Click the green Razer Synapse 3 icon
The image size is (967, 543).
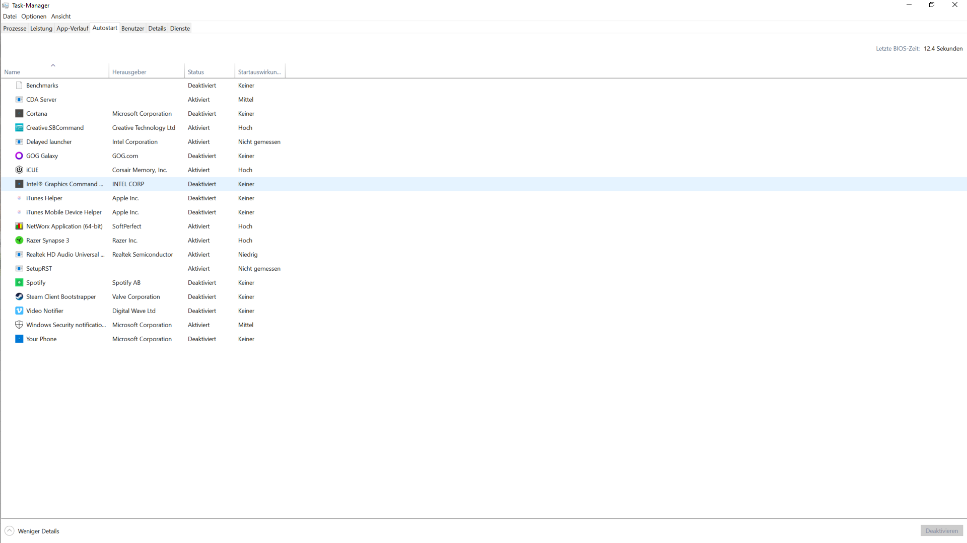[x=19, y=241]
